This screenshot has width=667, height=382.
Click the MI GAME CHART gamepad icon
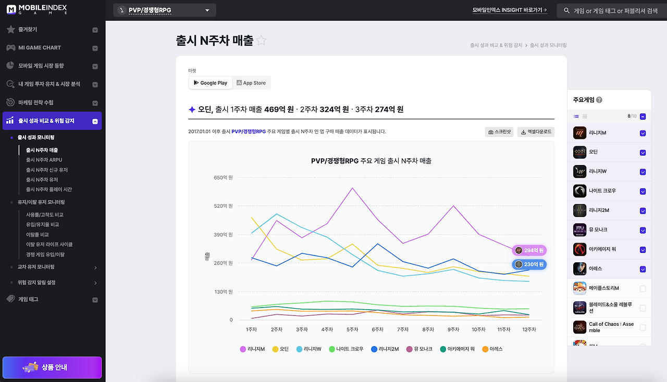pos(10,48)
